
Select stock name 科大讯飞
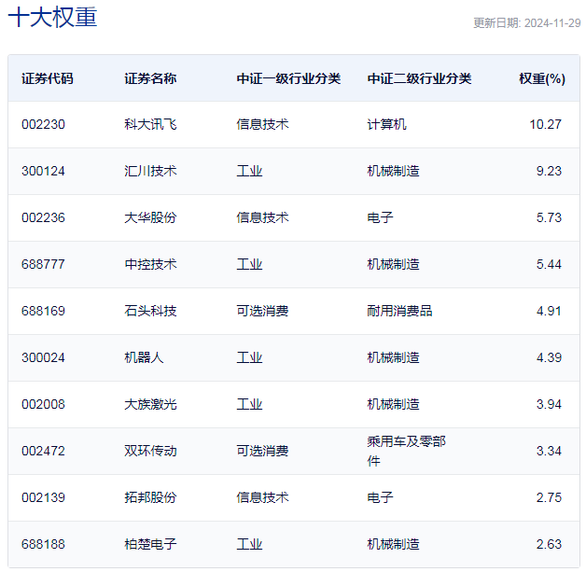[150, 124]
